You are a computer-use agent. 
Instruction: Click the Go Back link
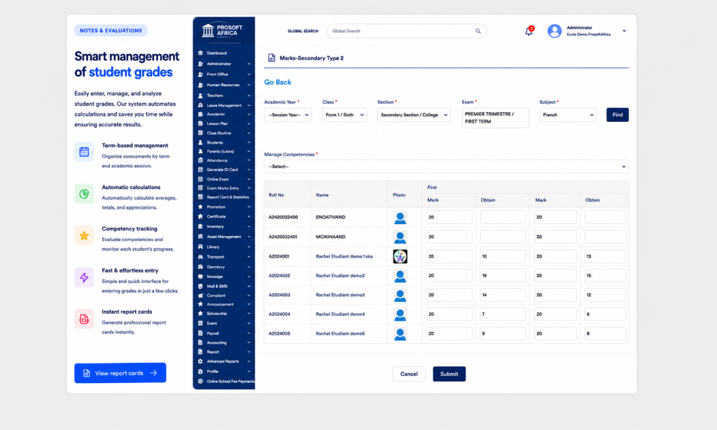(x=277, y=83)
